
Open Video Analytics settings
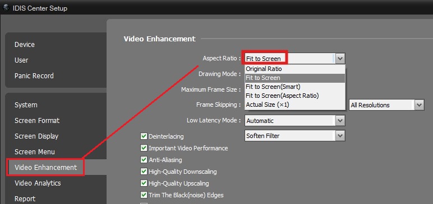point(38,183)
